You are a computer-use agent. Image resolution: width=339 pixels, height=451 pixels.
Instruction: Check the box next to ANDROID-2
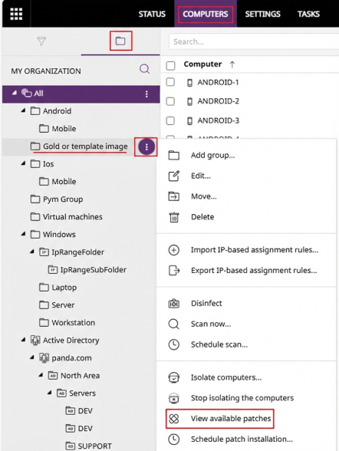click(x=170, y=101)
